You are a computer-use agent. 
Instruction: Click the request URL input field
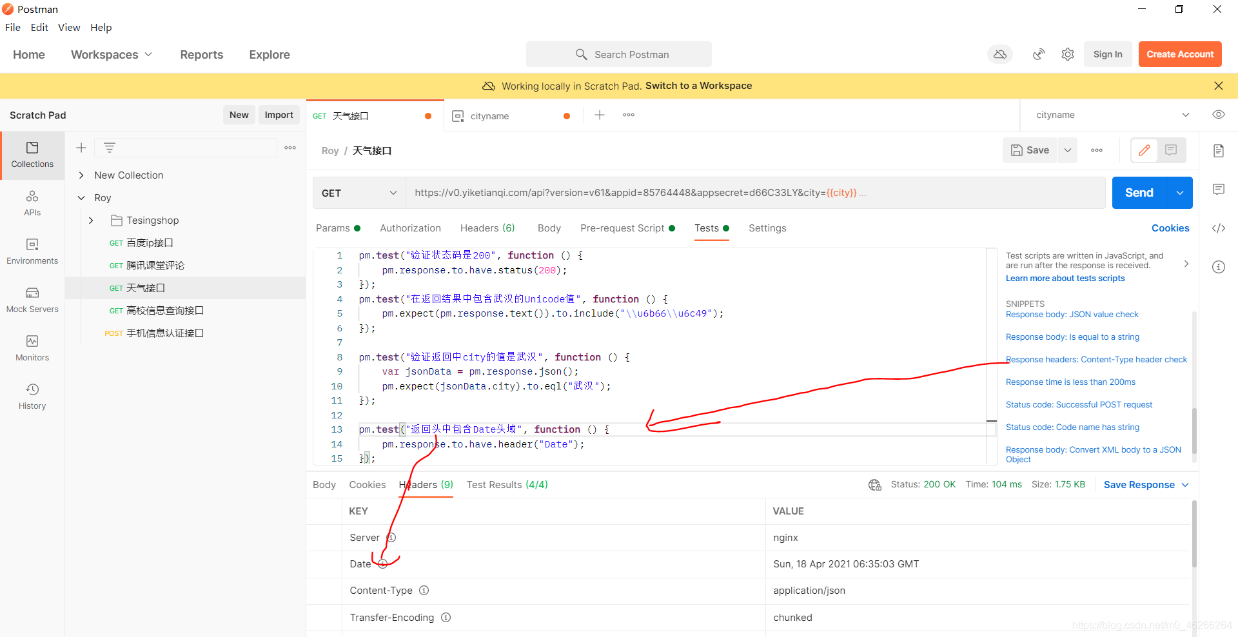click(x=755, y=193)
